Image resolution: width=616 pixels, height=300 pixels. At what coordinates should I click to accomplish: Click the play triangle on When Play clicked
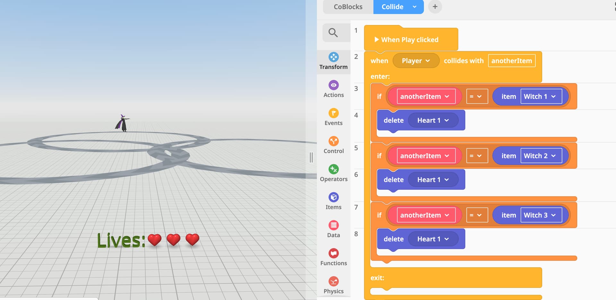(377, 39)
